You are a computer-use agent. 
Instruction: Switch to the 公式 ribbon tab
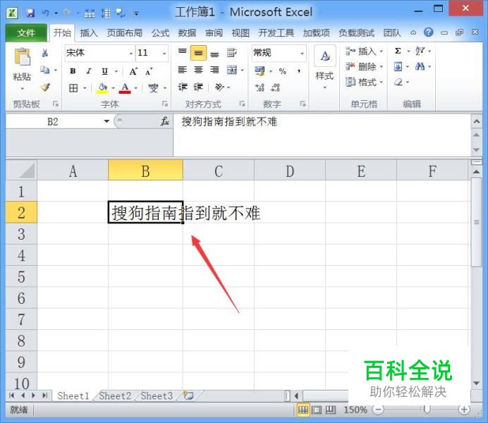(160, 32)
